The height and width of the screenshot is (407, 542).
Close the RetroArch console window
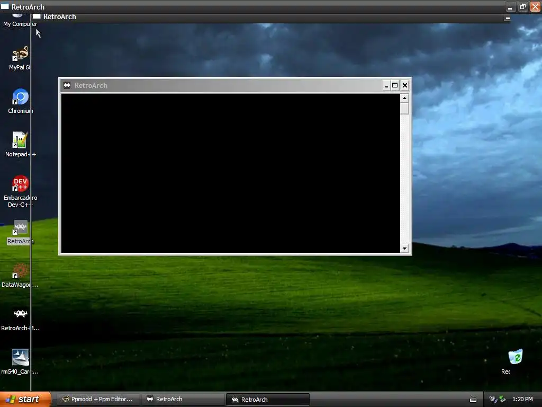(405, 85)
